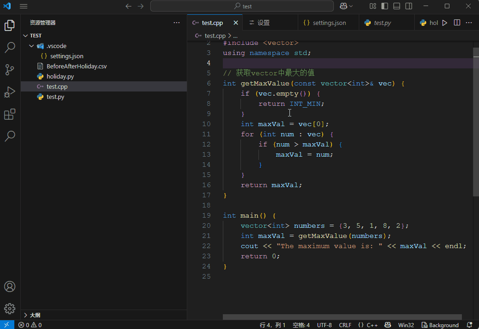The height and width of the screenshot is (329, 479).
Task: Open holiday.py from the explorer
Action: click(x=60, y=76)
